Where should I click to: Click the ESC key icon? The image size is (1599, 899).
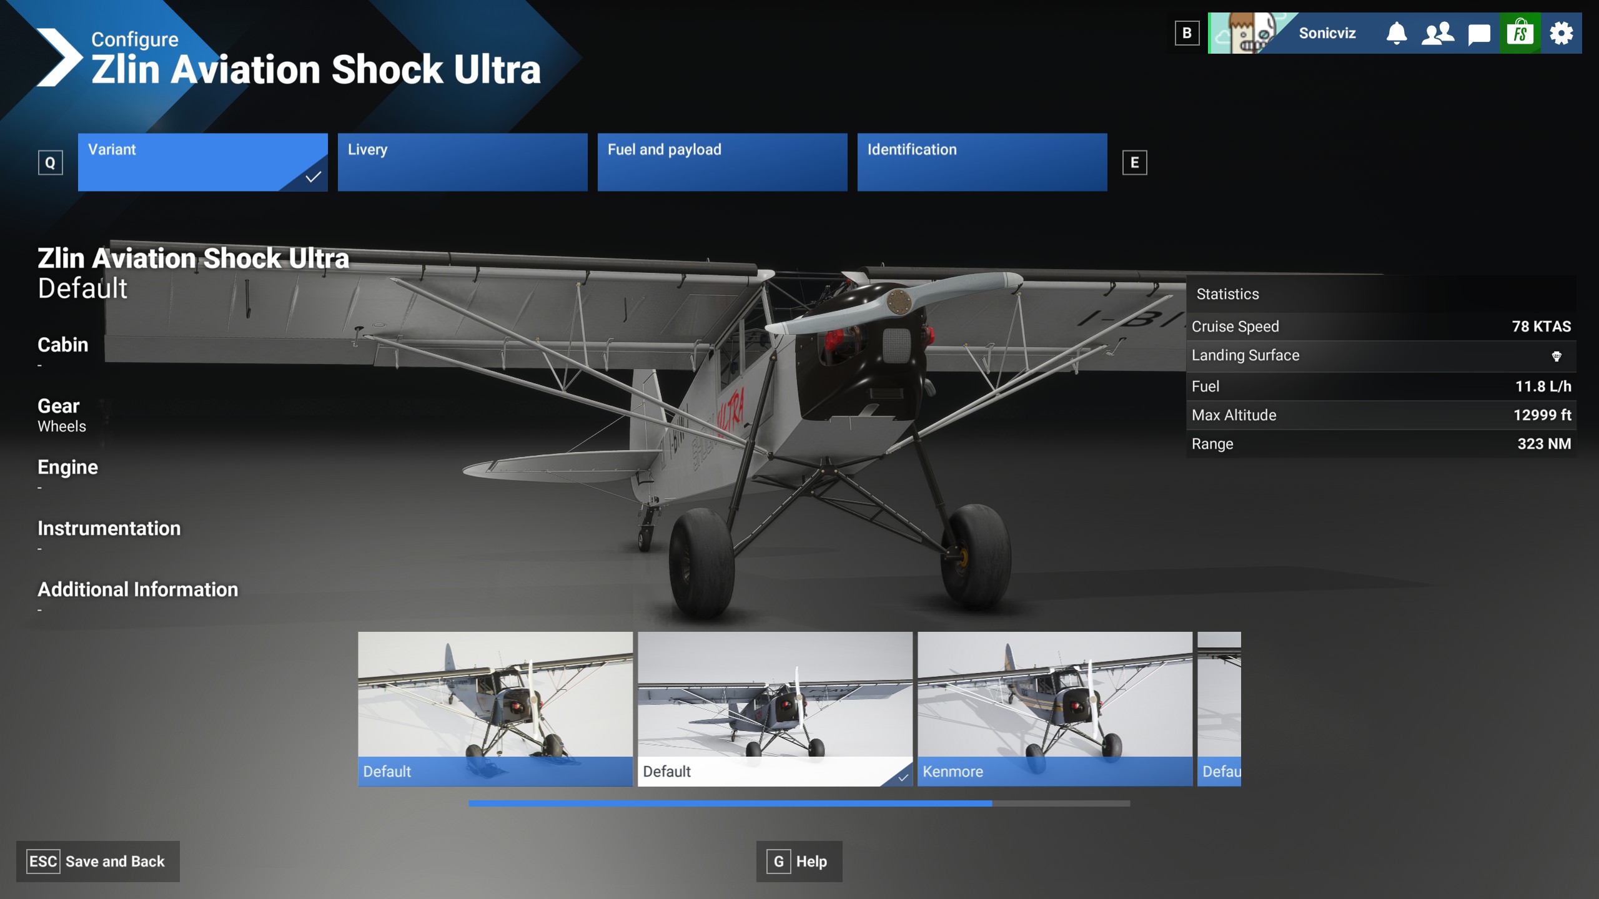click(43, 862)
